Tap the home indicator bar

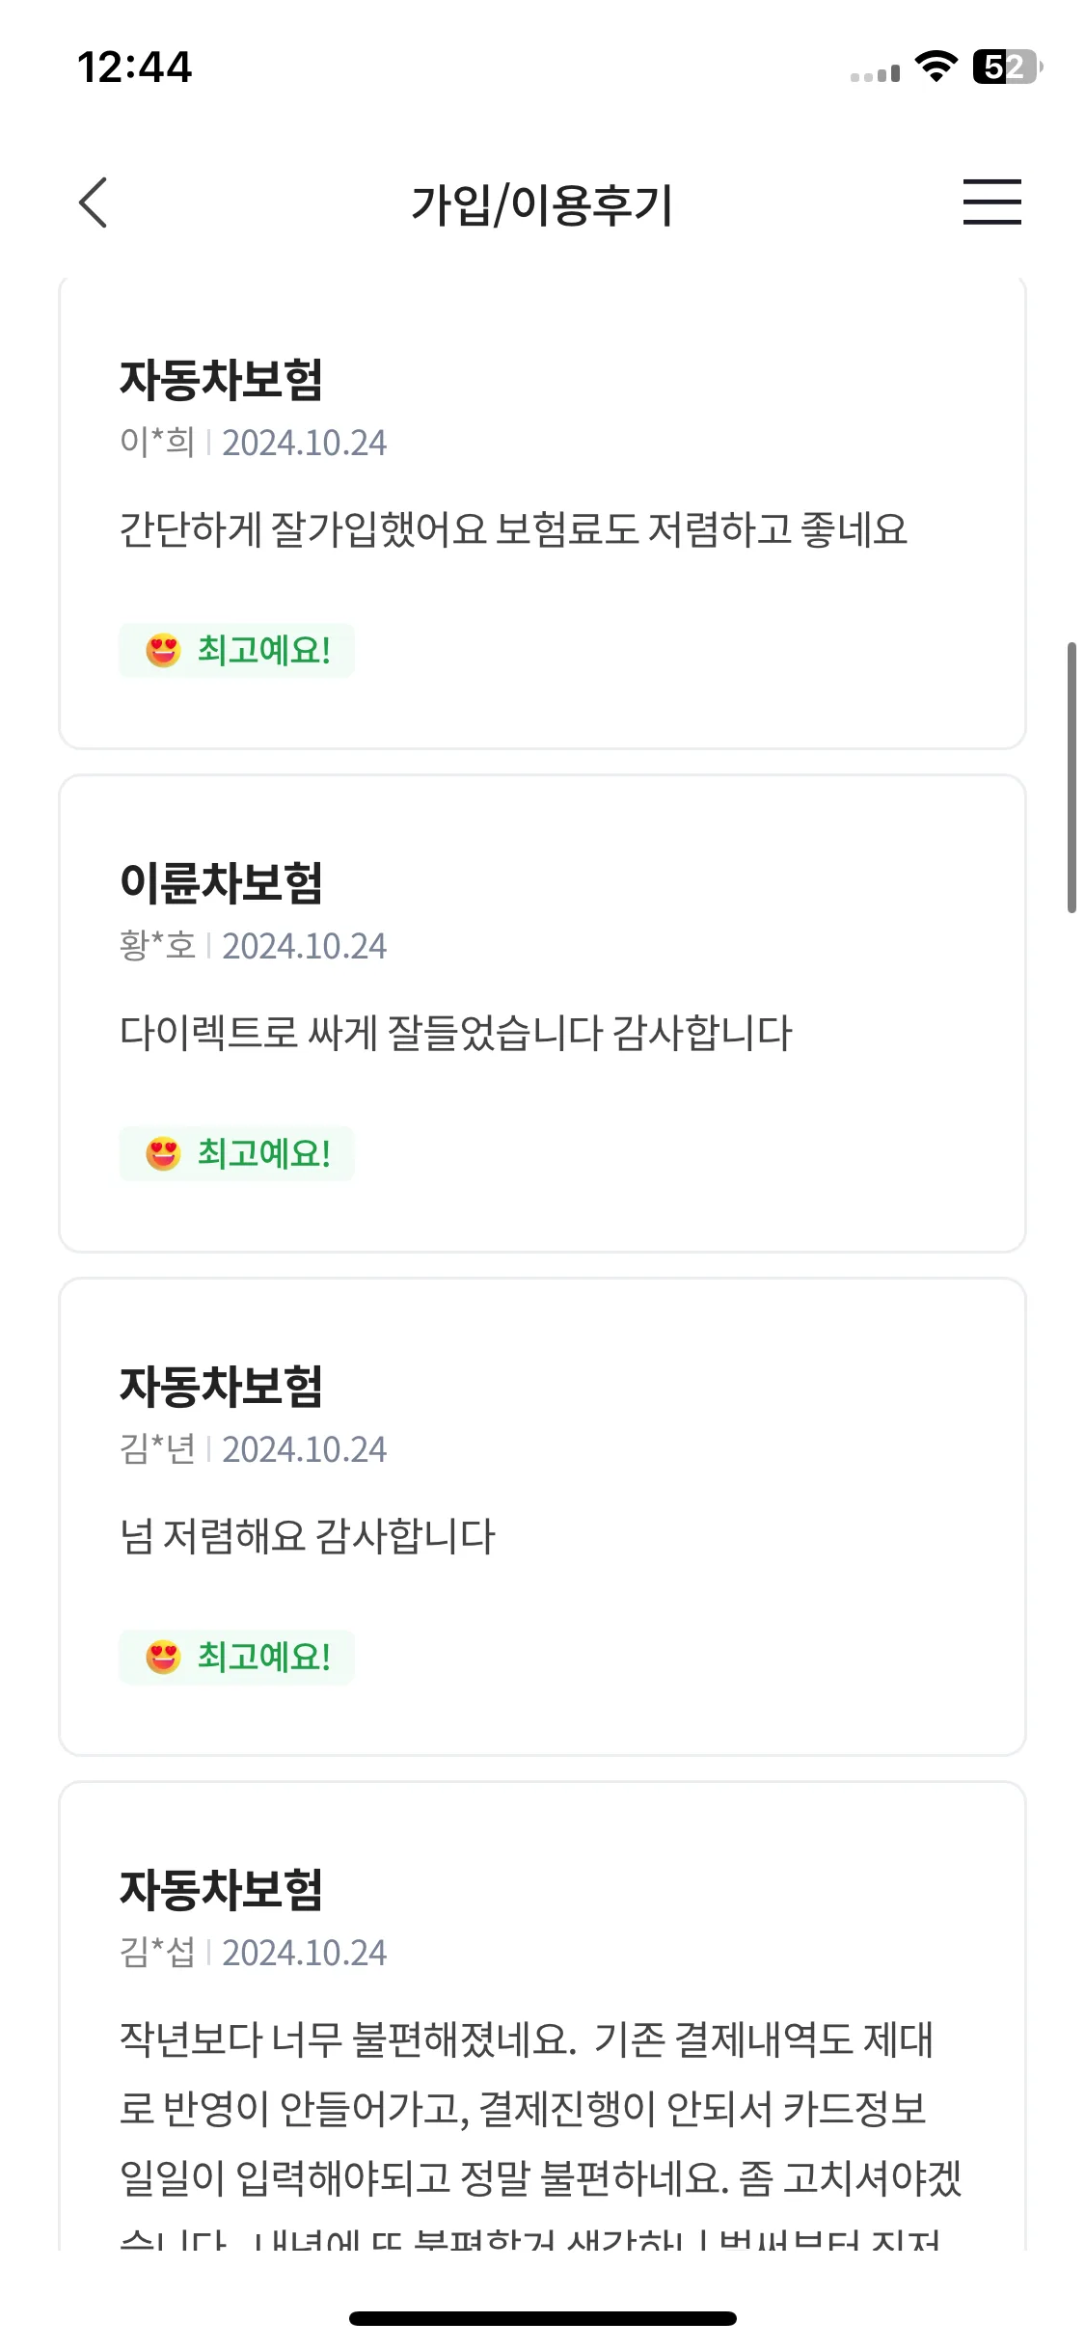coord(542,2318)
